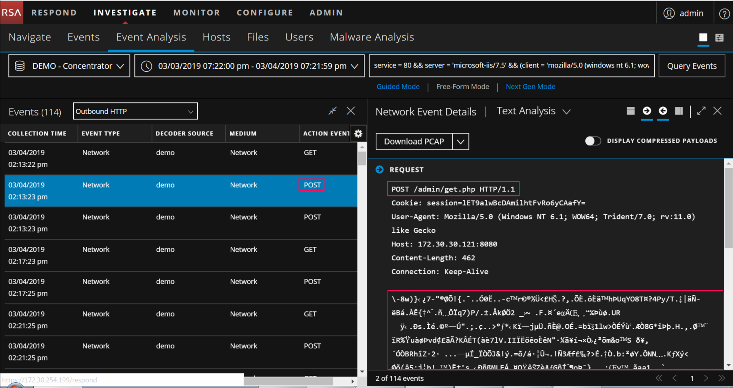Toggle Display Compressed Payloads switch
Screen dimensions: 733x388
click(x=593, y=141)
